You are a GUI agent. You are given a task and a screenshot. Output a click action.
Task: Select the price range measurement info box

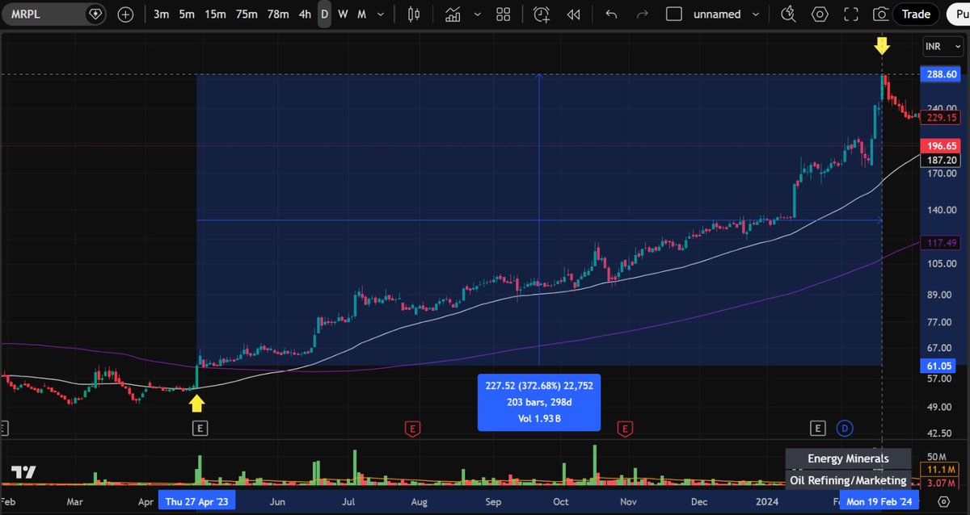point(539,402)
